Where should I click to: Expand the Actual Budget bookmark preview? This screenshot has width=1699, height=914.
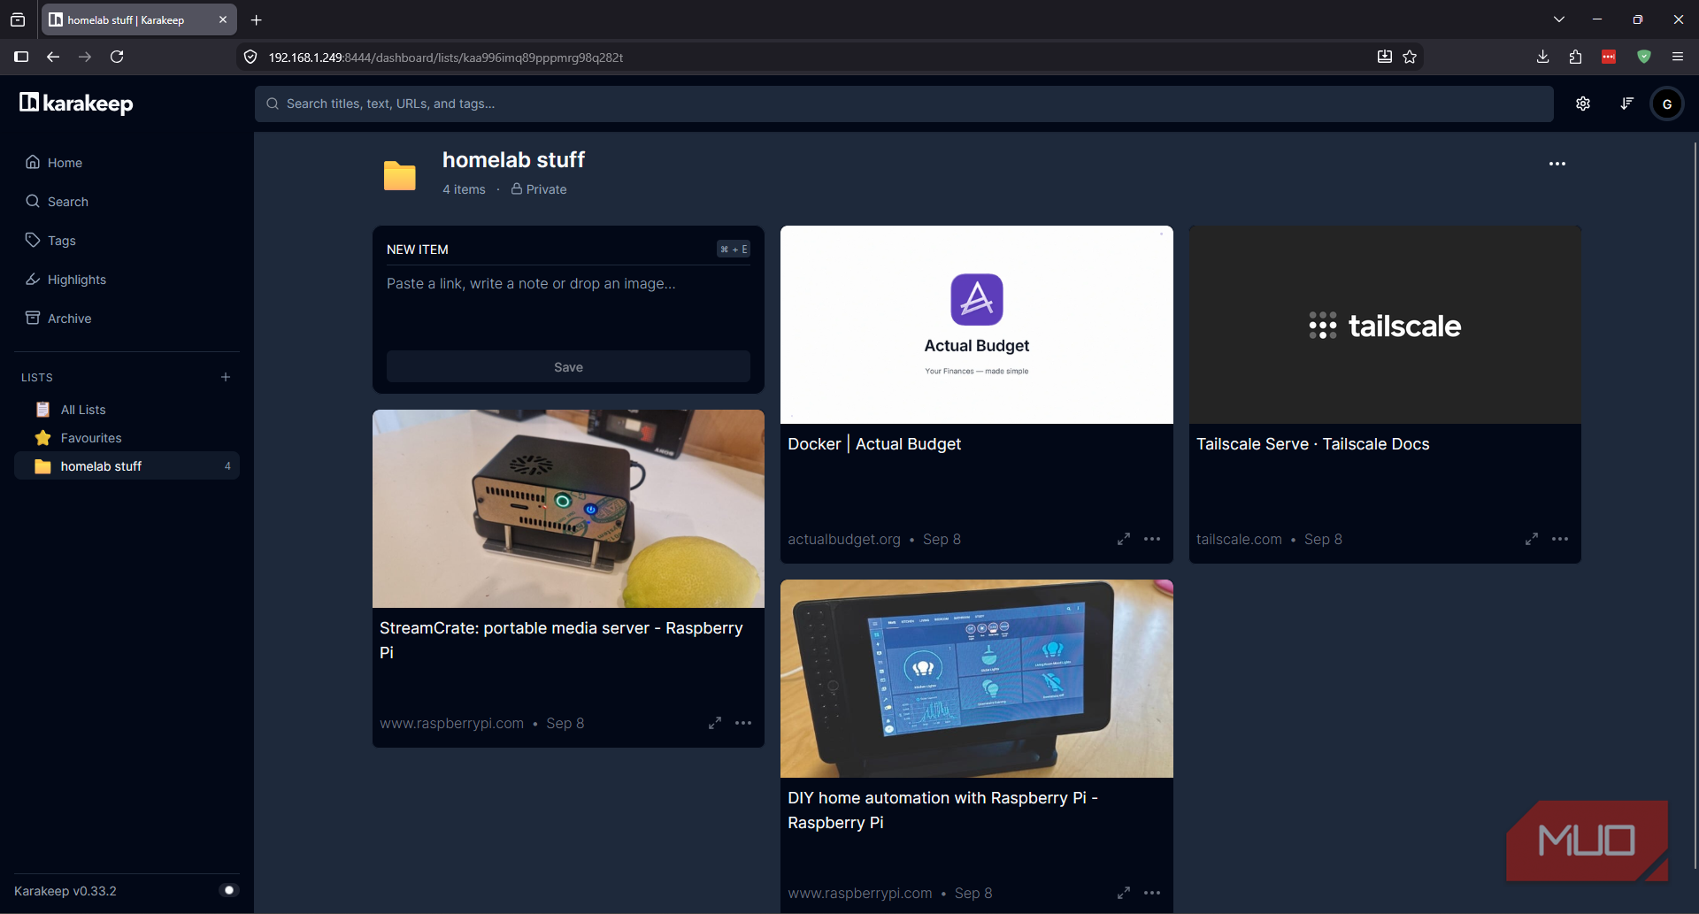pyautogui.click(x=1124, y=539)
